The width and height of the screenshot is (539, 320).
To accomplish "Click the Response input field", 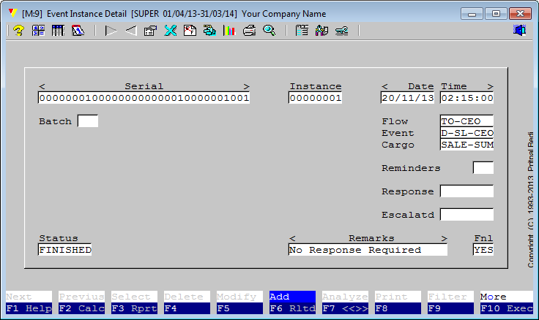I will tap(466, 191).
